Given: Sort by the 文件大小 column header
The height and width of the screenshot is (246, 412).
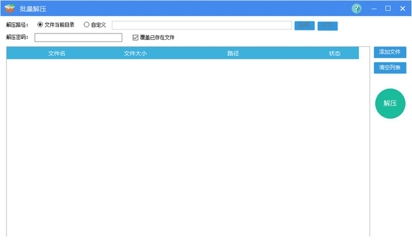Looking at the screenshot, I should click(x=135, y=53).
